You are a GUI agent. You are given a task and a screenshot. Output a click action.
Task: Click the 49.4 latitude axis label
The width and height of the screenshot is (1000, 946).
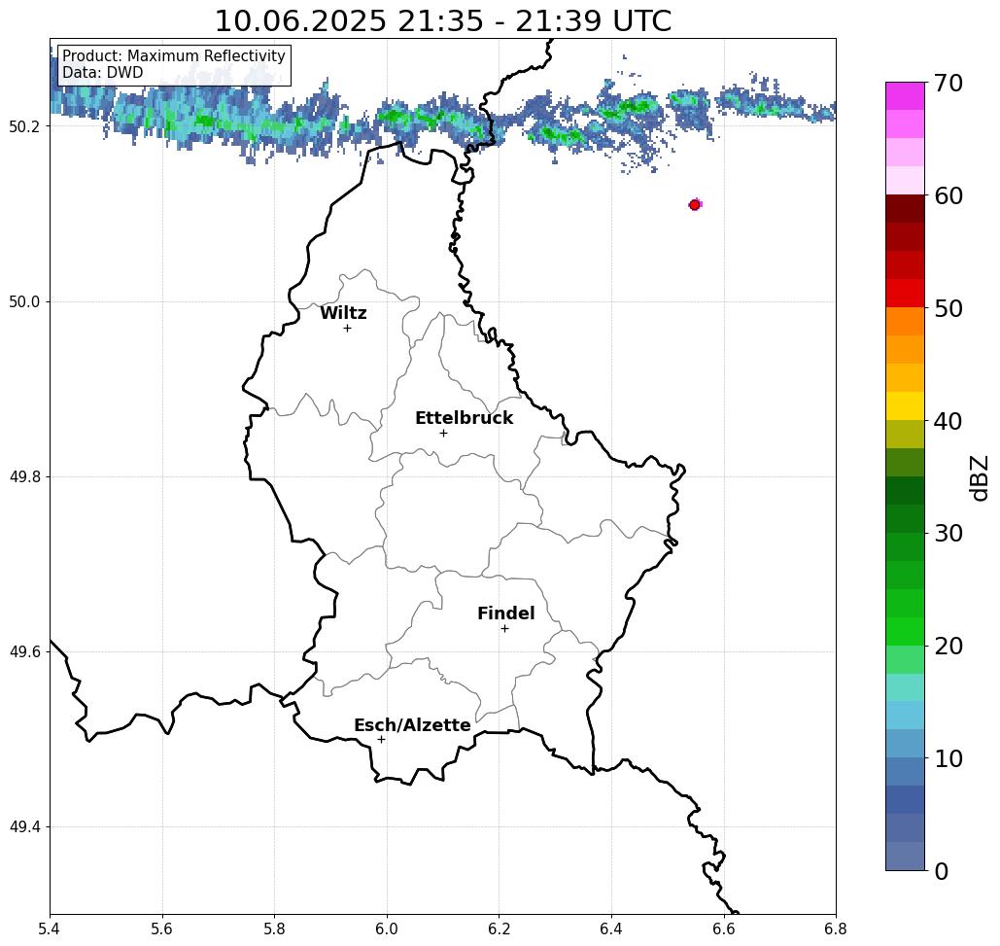[24, 827]
